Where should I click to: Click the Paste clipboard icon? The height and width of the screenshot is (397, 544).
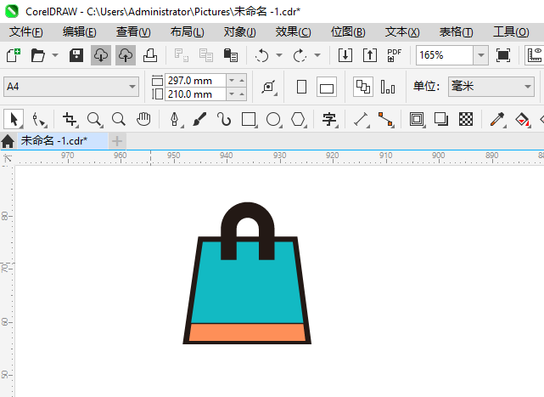(231, 55)
